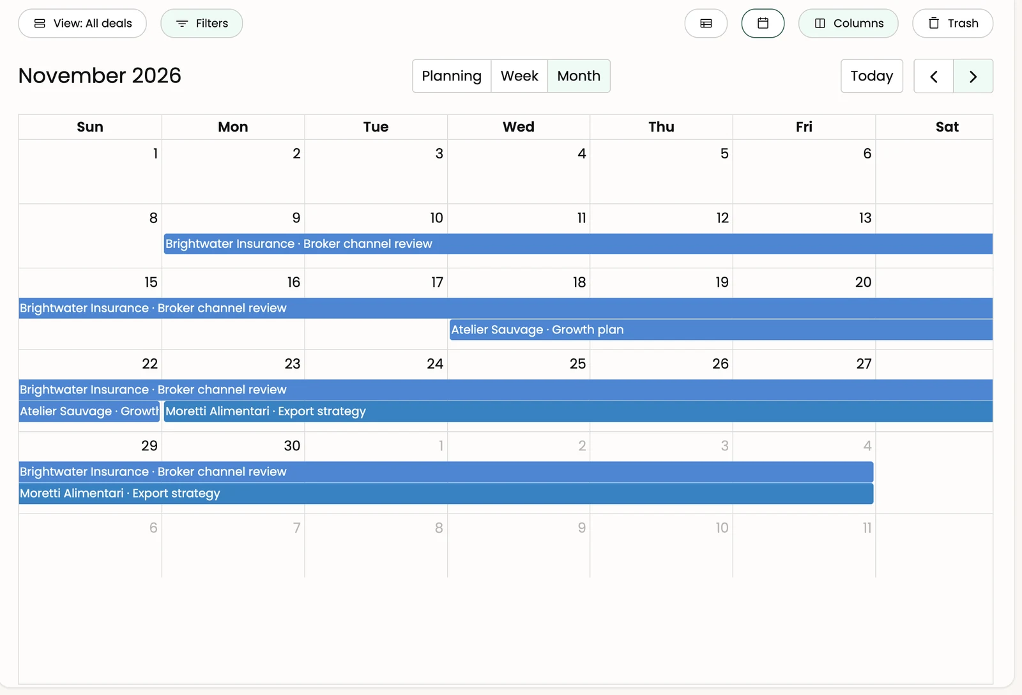Image resolution: width=1022 pixels, height=695 pixels.
Task: Go to previous month arrow
Action: (x=934, y=76)
